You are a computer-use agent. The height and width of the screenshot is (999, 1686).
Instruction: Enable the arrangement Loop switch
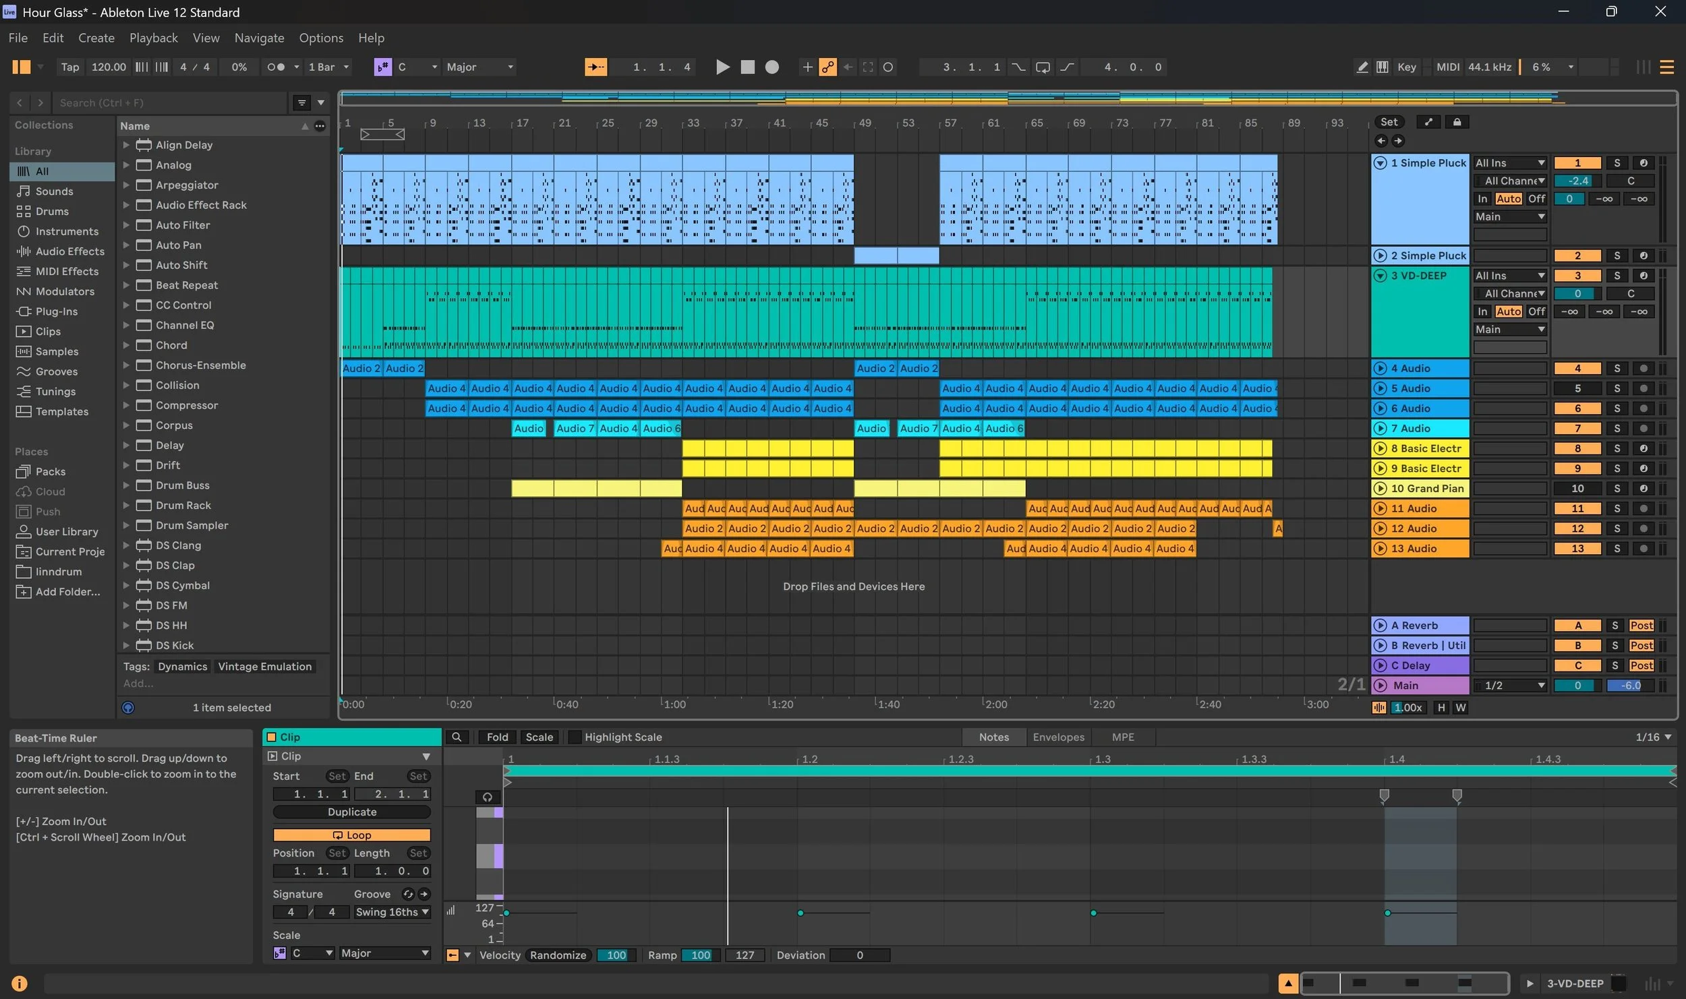coord(1043,67)
